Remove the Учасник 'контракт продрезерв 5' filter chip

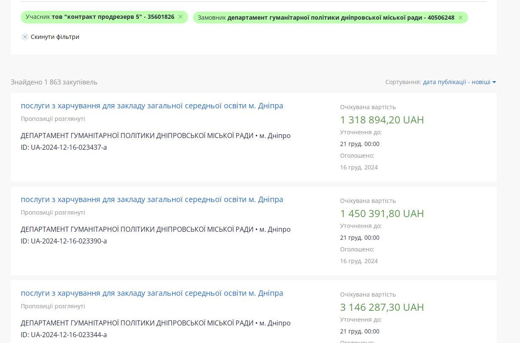pyautogui.click(x=180, y=17)
